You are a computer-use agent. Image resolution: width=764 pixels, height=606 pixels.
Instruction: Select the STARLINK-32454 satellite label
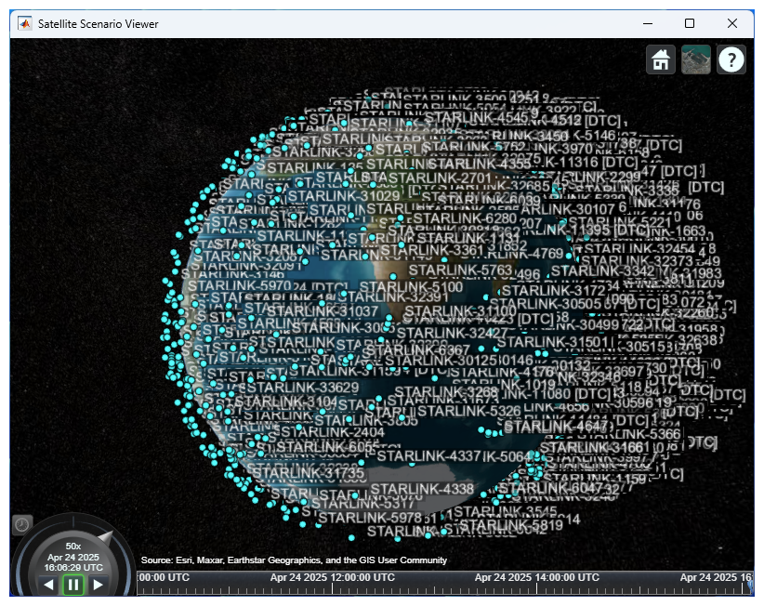point(639,249)
